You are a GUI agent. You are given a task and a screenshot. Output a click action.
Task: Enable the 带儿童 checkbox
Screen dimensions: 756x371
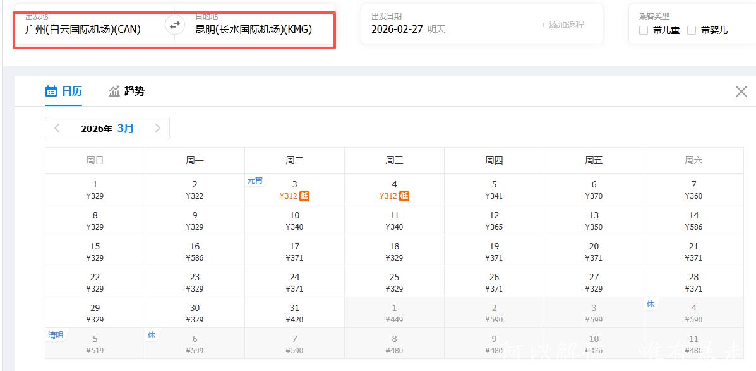point(644,30)
